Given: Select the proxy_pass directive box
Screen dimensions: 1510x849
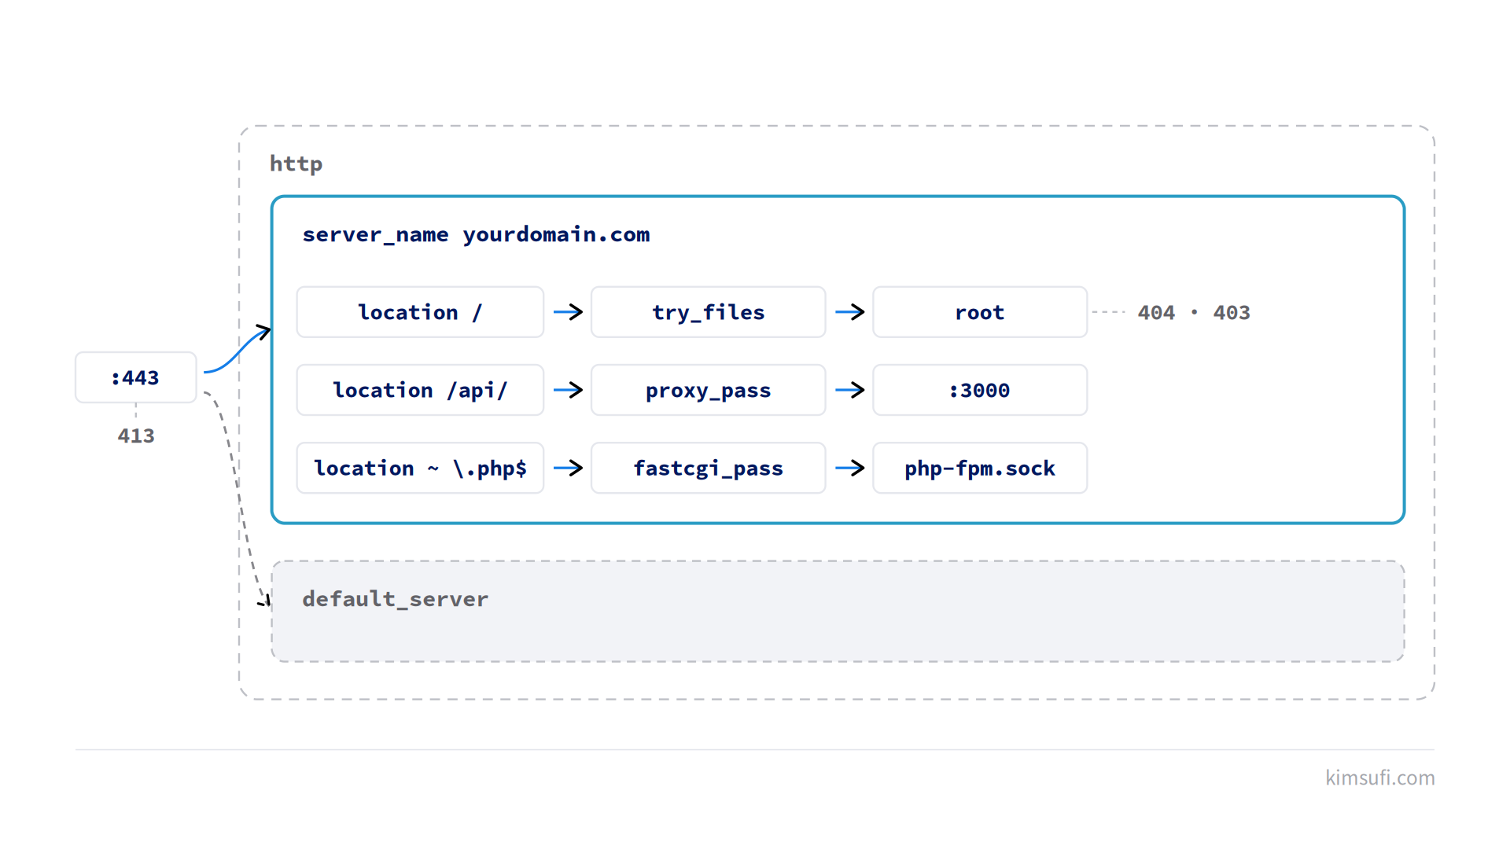Looking at the screenshot, I should point(708,390).
